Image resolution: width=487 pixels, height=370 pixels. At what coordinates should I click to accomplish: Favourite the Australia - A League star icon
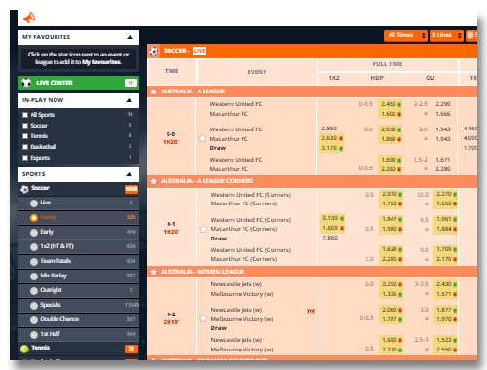[x=153, y=92]
